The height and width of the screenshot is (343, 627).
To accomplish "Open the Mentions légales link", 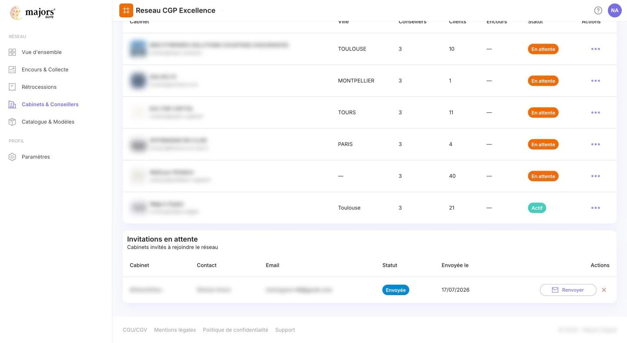I will point(175,330).
